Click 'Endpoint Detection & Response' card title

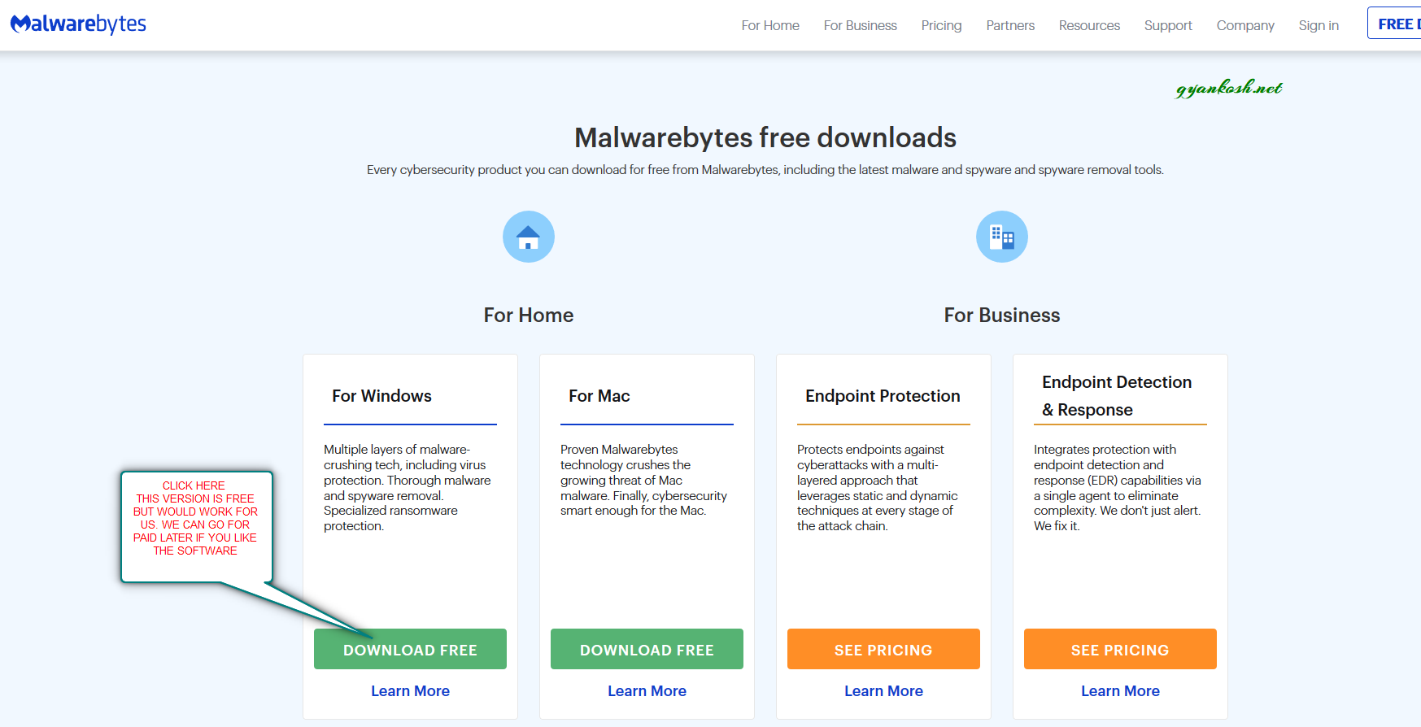point(1117,396)
